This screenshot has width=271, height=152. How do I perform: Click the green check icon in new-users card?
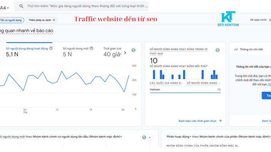click(x=144, y=137)
